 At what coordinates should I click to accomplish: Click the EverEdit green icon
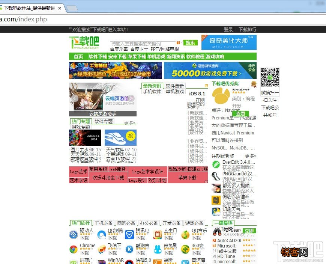tap(216, 164)
